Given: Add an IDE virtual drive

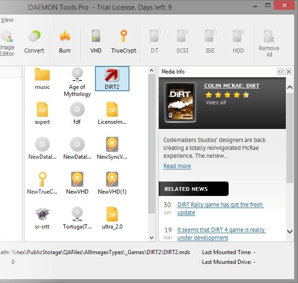Looking at the screenshot, I should pyautogui.click(x=210, y=42).
